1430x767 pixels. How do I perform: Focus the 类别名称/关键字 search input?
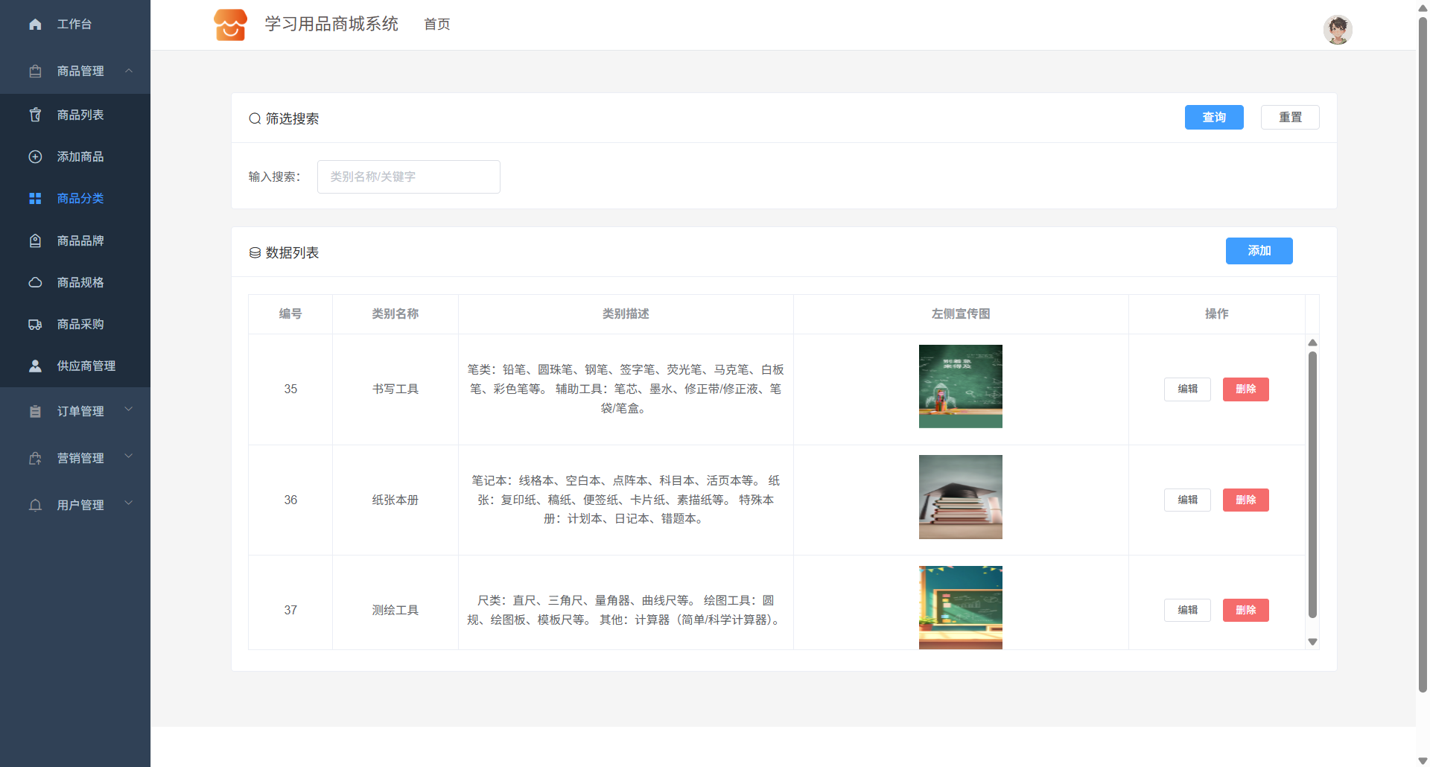[x=408, y=176]
